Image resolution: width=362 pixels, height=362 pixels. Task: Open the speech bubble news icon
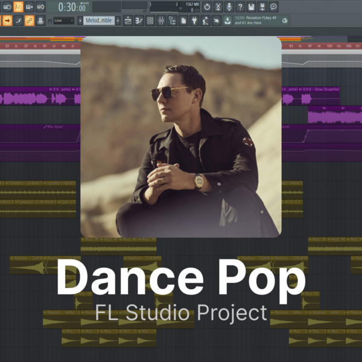(273, 7)
